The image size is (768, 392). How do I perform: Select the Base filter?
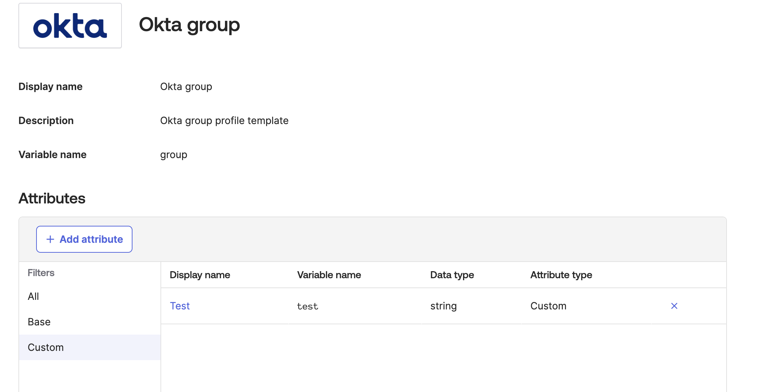(39, 322)
